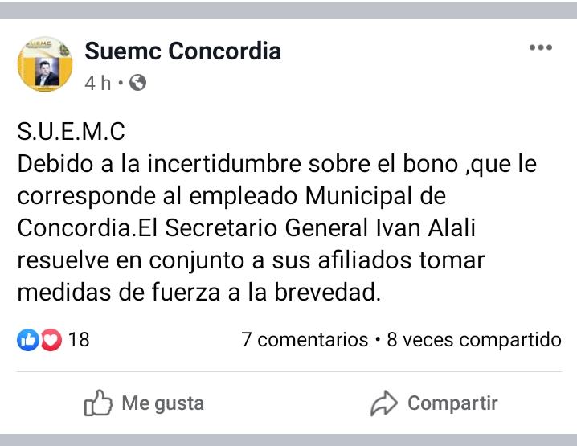Click the line 'corresponde al empleado Municipal de'
Viewport: 577px width, 446px height.
[231, 196]
